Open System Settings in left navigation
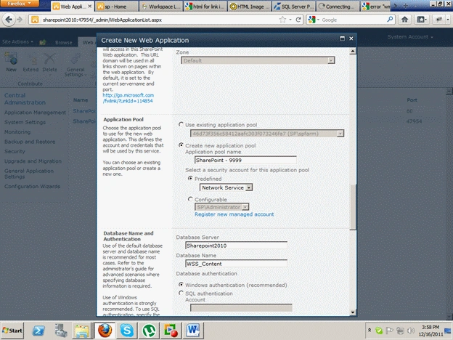 click(25, 122)
